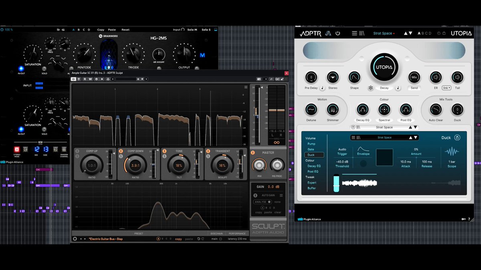This screenshot has width=481, height=270.
Task: Open the Strat Space preset dropdown in Duck panel
Action: pos(384,138)
